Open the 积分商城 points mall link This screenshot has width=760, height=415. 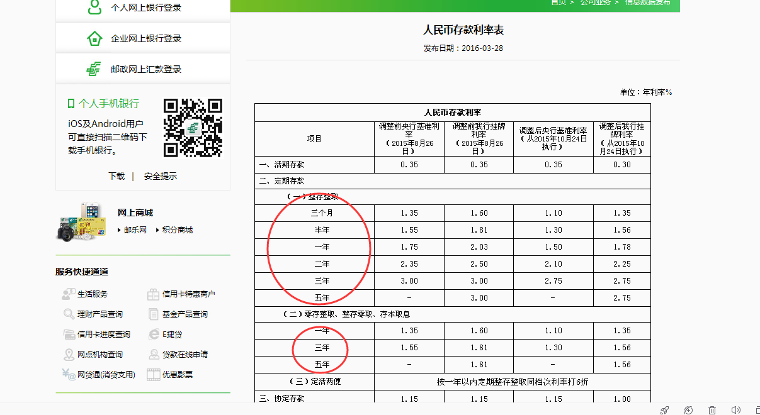(178, 230)
